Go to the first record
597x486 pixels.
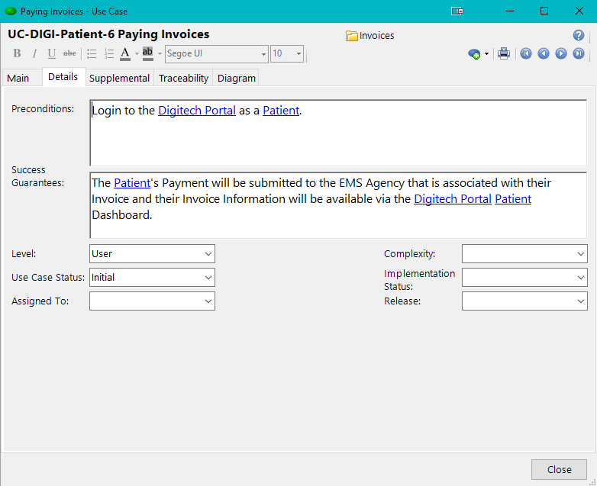tap(526, 53)
